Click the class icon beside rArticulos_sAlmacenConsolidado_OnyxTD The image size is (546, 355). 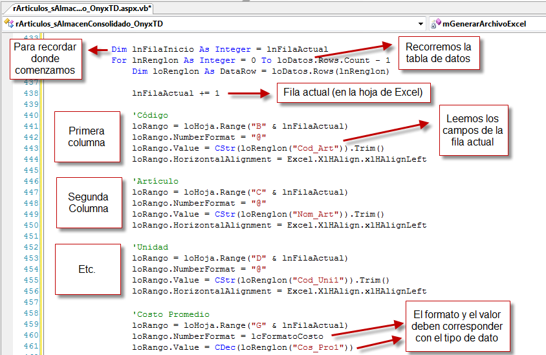coord(8,23)
